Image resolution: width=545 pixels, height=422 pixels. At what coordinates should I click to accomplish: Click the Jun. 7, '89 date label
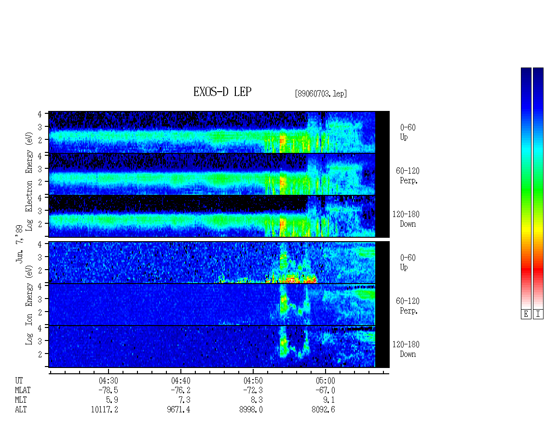(x=19, y=244)
